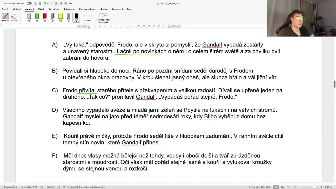The image size is (336, 189).
Task: Open Přístupnost: Prostudujte si doporučení accessibility check
Action: pyautogui.click(x=84, y=187)
